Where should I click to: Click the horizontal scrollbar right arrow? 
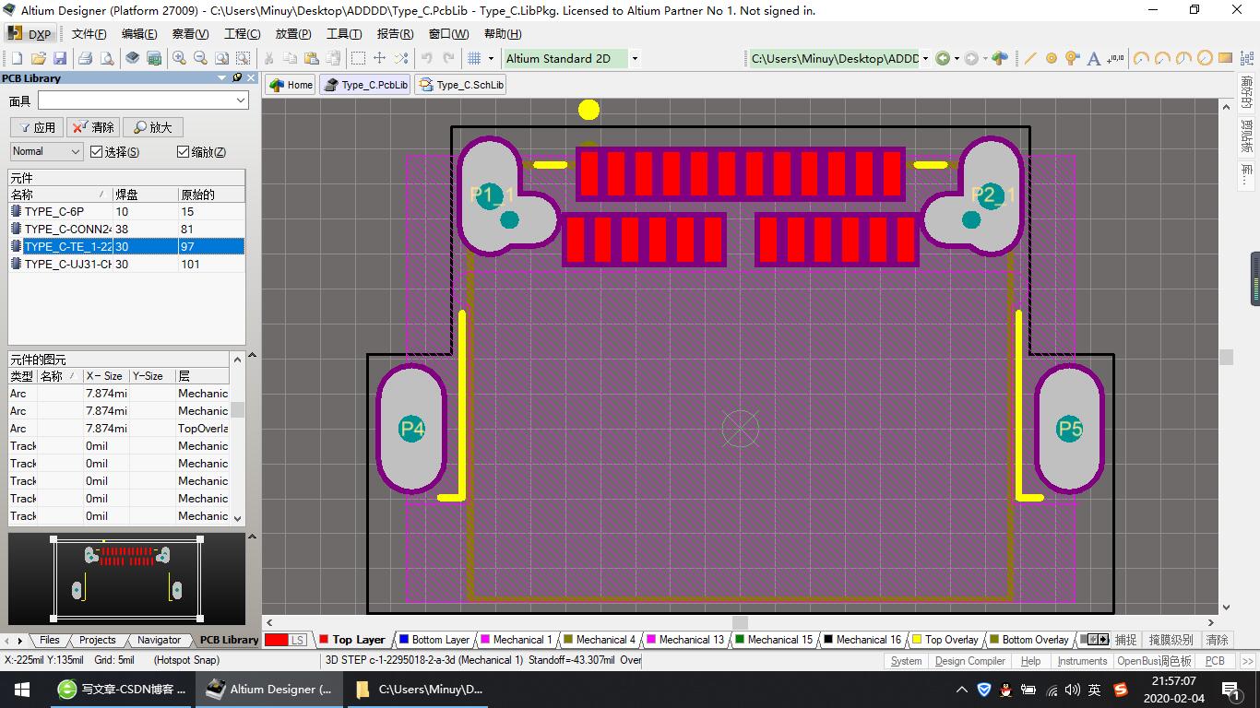click(x=1211, y=623)
